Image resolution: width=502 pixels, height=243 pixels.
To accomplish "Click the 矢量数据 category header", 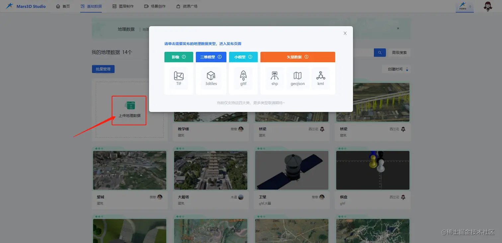I will [x=297, y=57].
